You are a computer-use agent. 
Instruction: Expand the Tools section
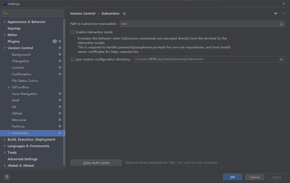pyautogui.click(x=5, y=153)
